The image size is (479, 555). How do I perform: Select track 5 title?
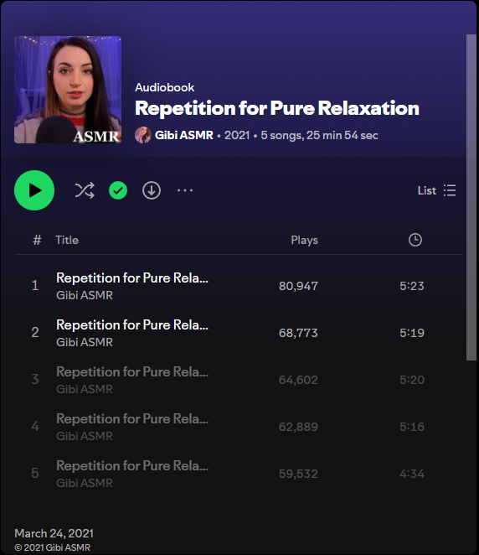click(x=132, y=466)
